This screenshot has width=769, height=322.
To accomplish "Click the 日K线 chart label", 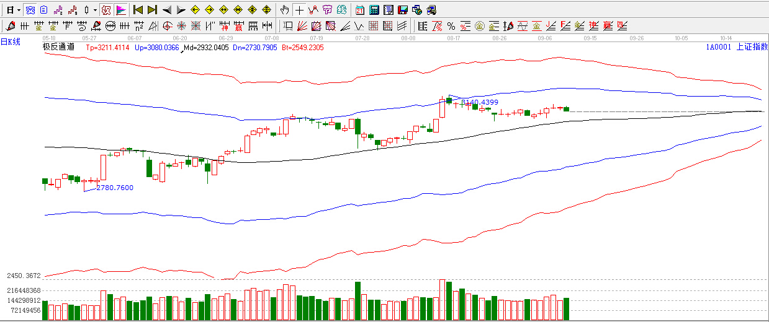I will pyautogui.click(x=11, y=42).
